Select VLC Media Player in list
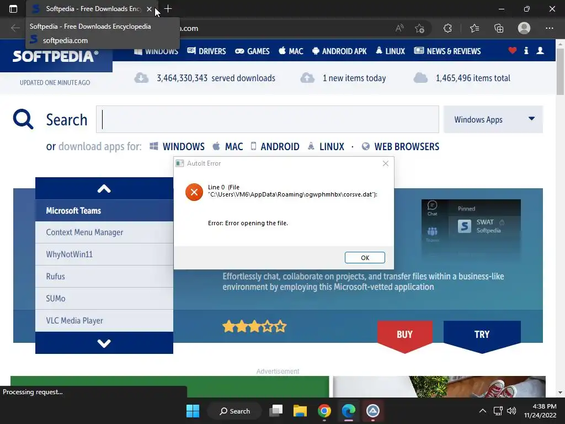The width and height of the screenshot is (565, 424). tap(104, 321)
